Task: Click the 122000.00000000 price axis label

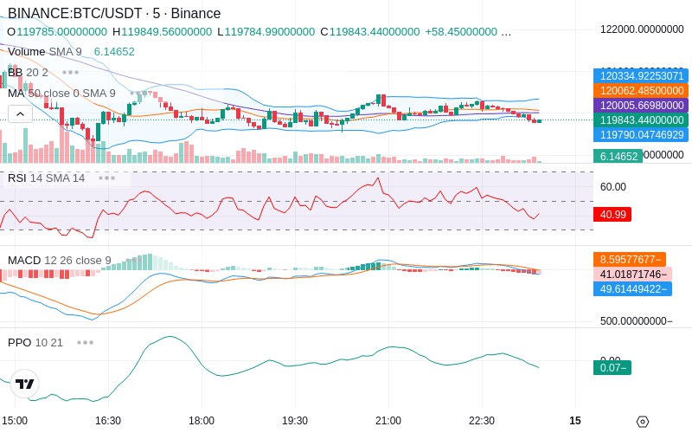Action: coord(642,29)
